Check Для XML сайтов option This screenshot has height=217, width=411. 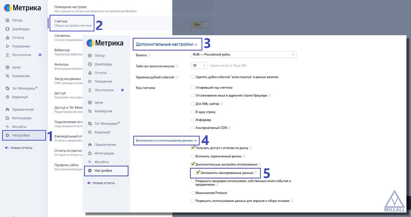(x=193, y=104)
